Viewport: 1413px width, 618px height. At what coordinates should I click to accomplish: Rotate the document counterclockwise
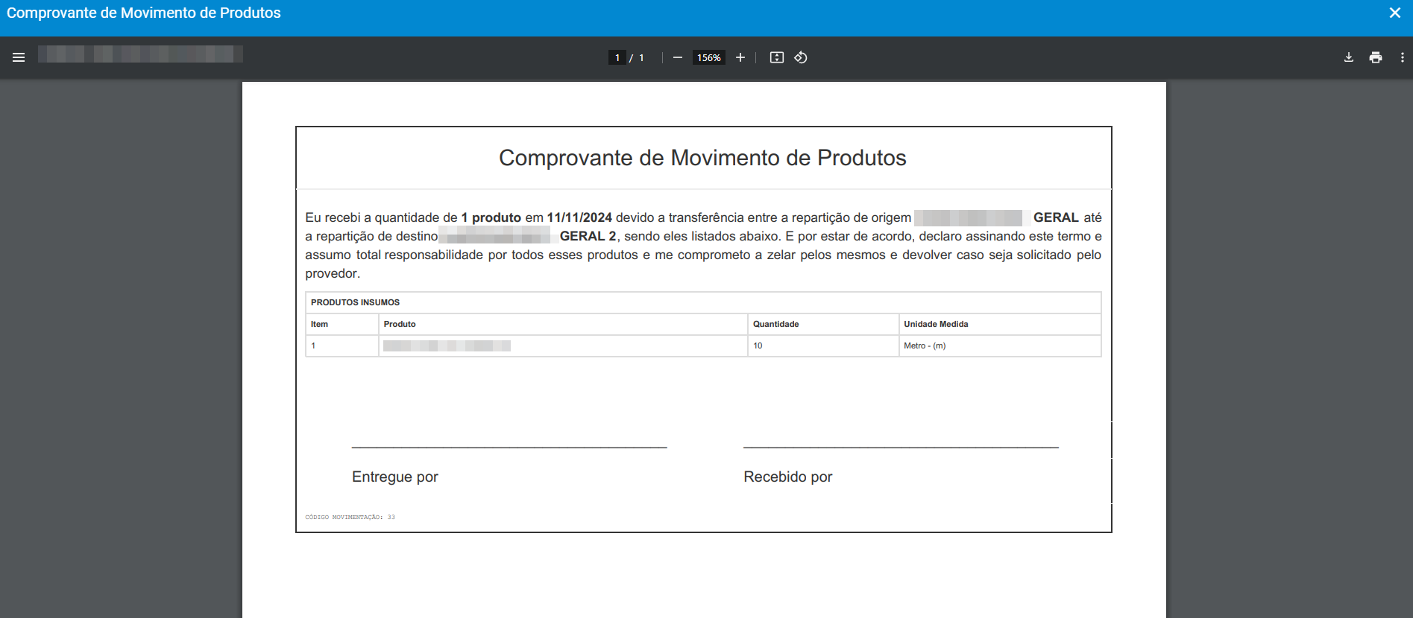tap(801, 57)
